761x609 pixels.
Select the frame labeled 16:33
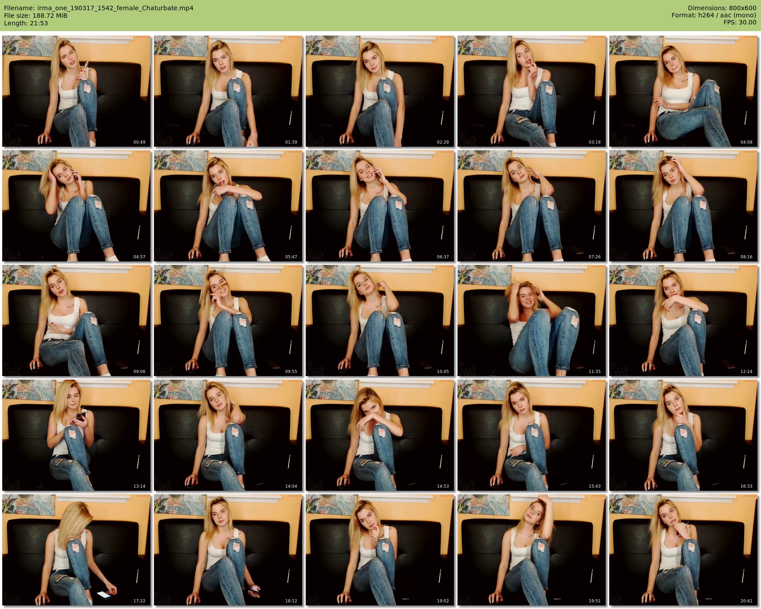(x=683, y=435)
